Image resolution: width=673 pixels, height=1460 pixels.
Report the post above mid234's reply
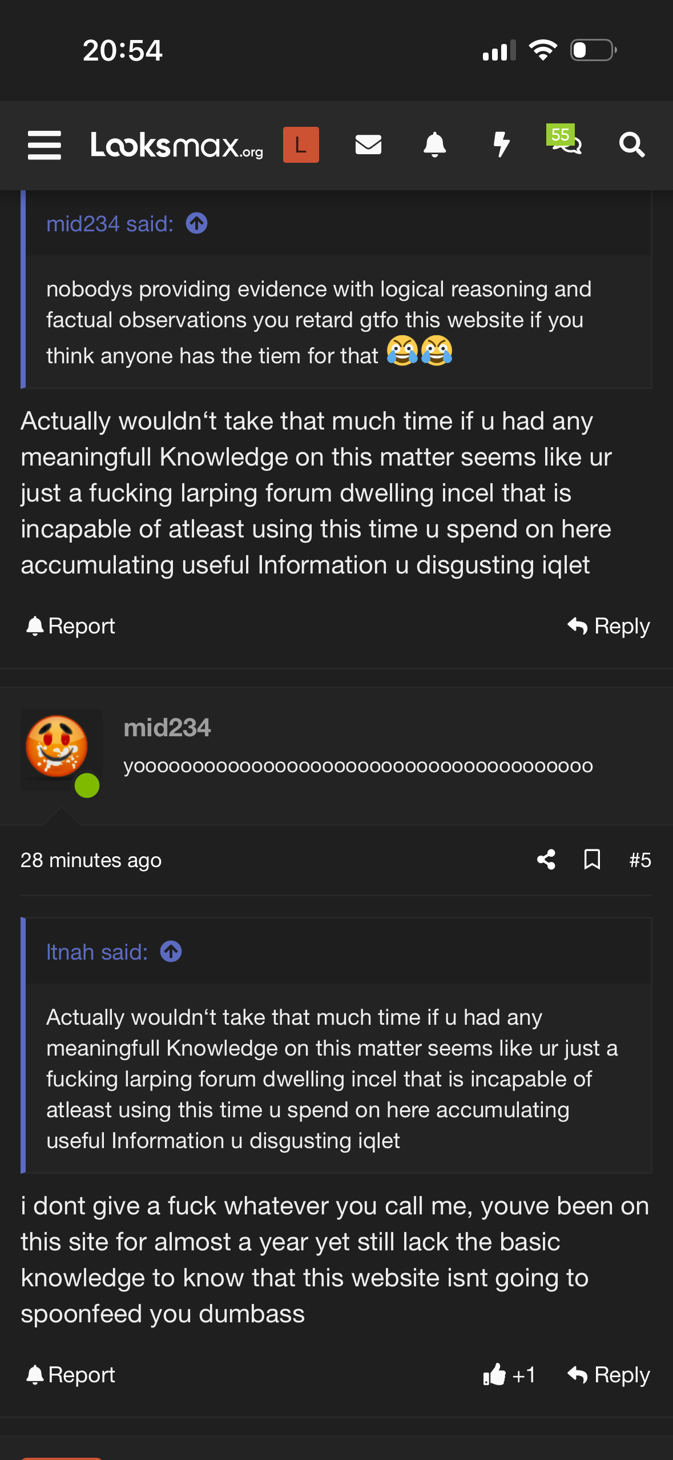71,626
